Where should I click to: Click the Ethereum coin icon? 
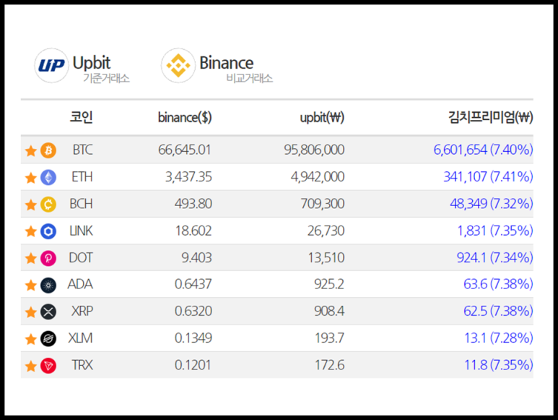pos(48,177)
